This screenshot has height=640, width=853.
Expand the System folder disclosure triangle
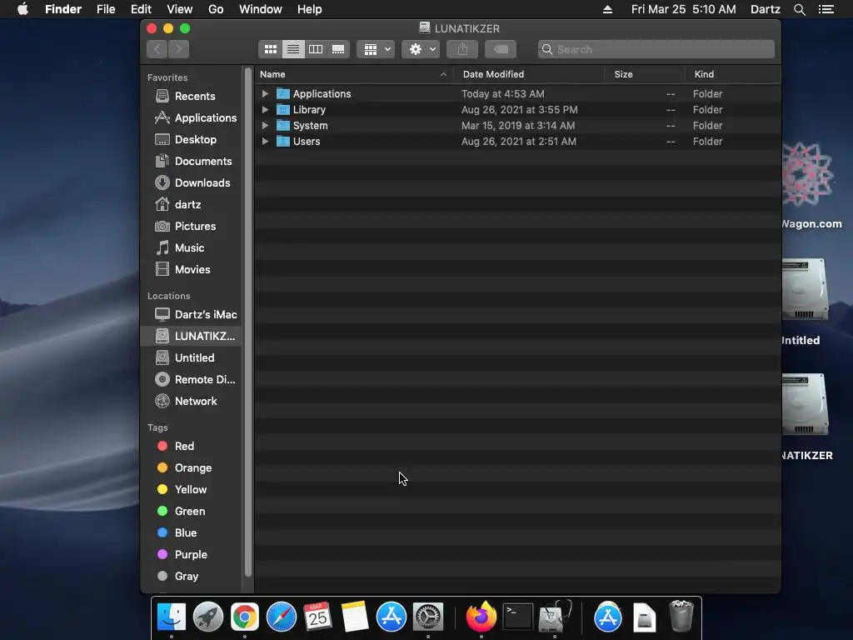pos(265,125)
